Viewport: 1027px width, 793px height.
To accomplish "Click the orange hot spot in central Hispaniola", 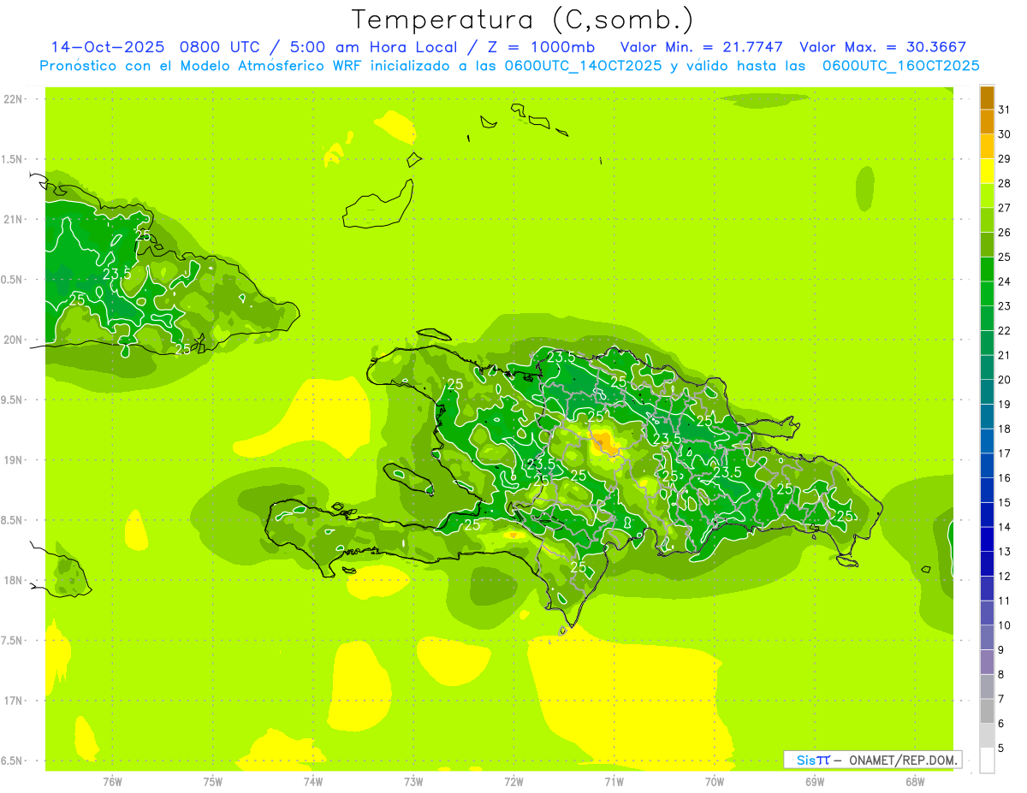I will [605, 441].
